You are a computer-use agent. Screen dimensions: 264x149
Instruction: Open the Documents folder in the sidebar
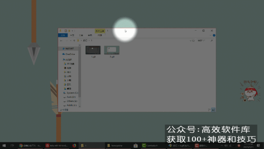pos(68,76)
